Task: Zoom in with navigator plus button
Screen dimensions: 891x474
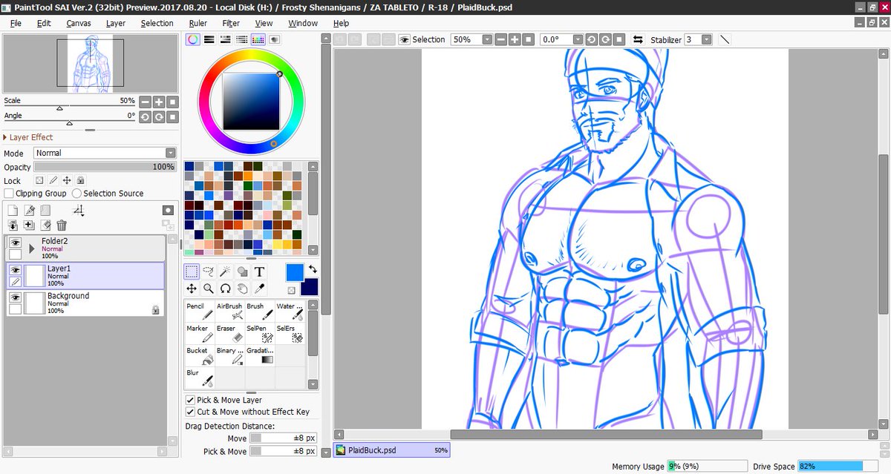Action: (159, 102)
